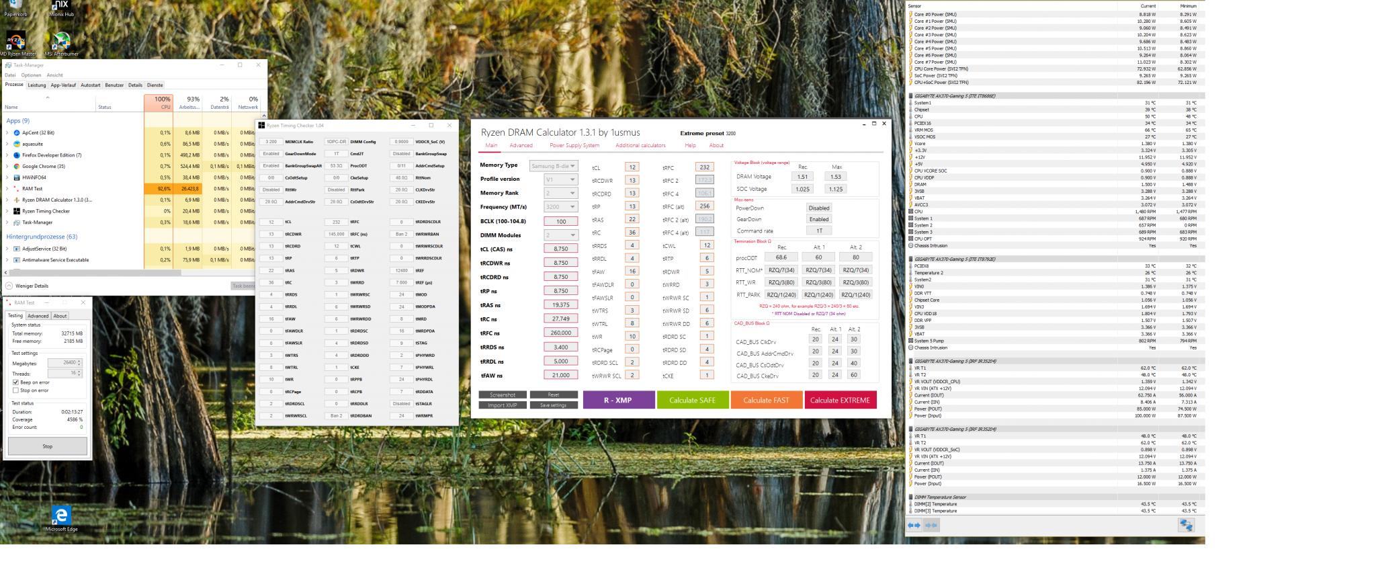Open the Optionen menu in Task-Manager
This screenshot has height=576, width=1376.
[31, 75]
